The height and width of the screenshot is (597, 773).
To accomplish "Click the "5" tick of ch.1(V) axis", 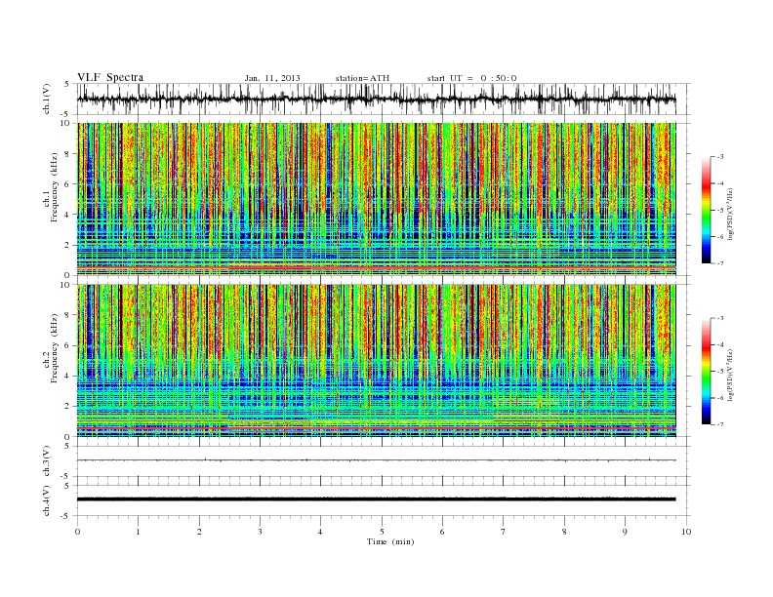I will point(67,84).
